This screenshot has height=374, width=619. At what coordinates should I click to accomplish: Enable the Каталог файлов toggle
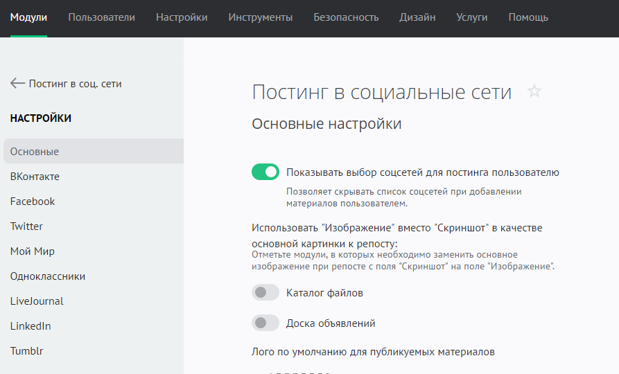[265, 293]
